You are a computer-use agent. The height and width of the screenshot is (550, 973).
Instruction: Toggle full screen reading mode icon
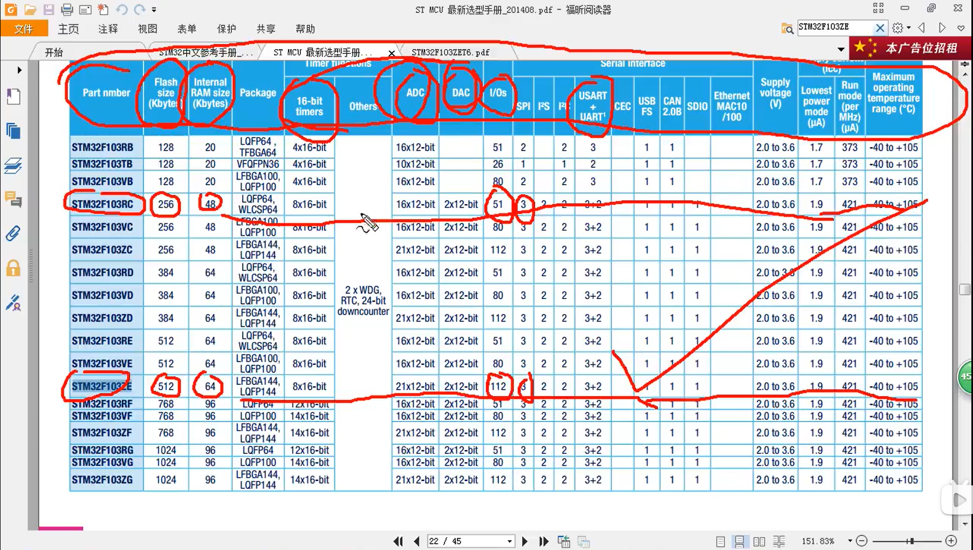[x=878, y=8]
